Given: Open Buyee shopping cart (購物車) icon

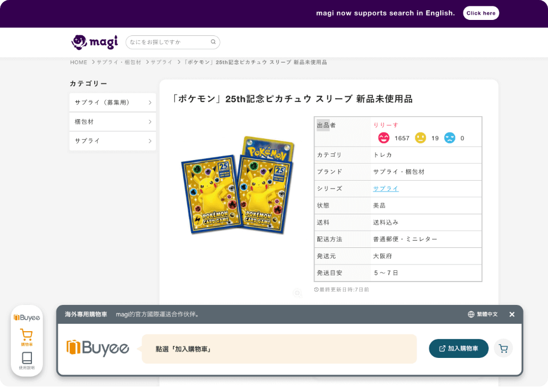Looking at the screenshot, I should point(27,337).
